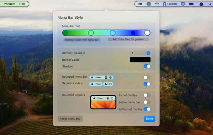
Task: Click the battery status icon
Action: pyautogui.click(x=192, y=4)
